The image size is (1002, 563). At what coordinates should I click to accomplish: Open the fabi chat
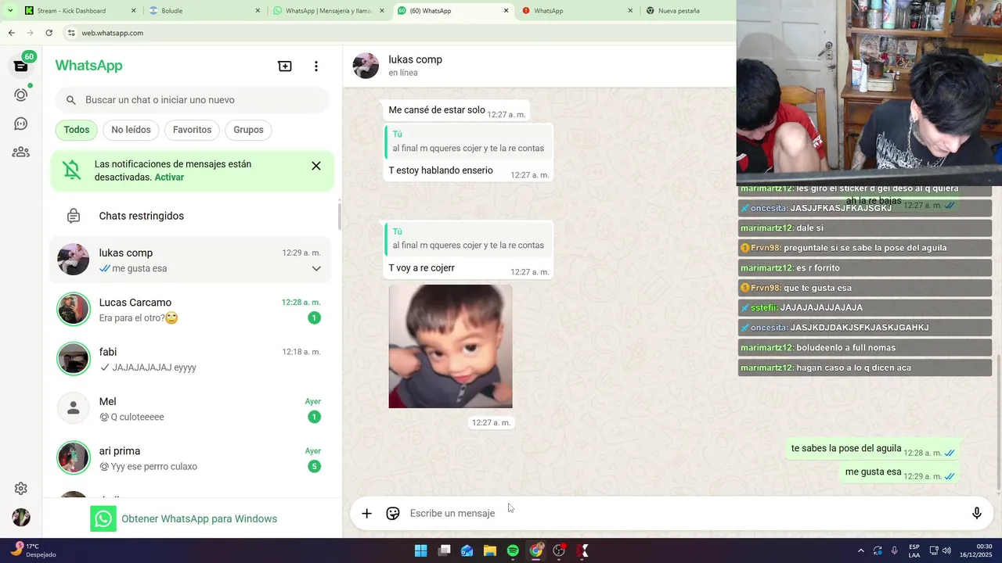tap(190, 359)
